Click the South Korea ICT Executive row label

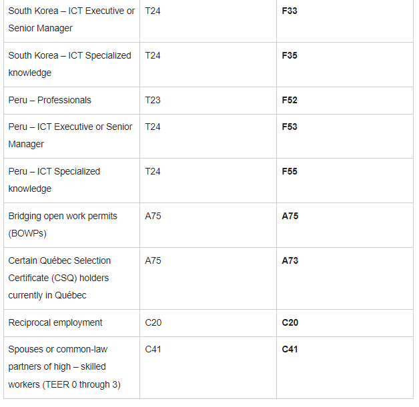pyautogui.click(x=71, y=20)
